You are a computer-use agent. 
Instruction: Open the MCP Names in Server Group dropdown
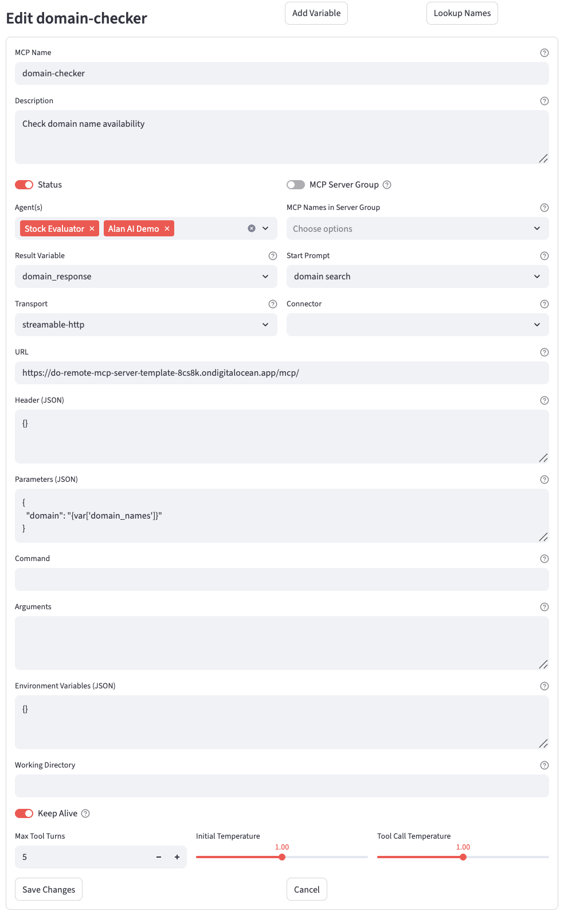(x=417, y=228)
